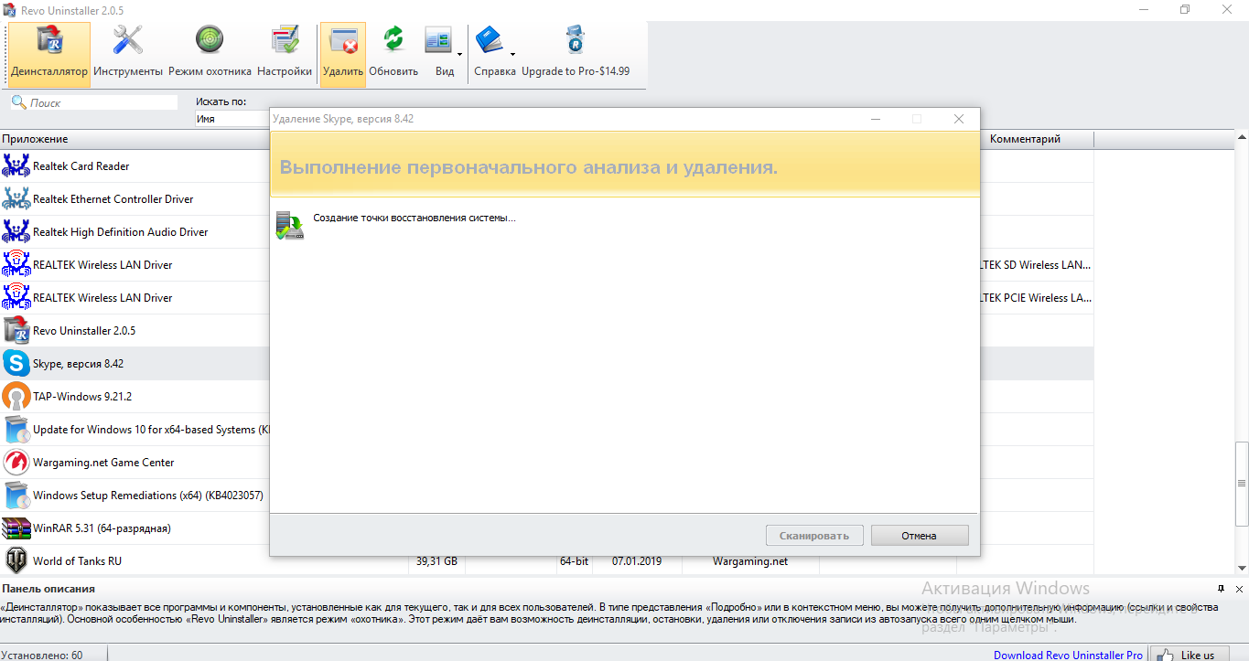The width and height of the screenshot is (1249, 661).
Task: Minimize the Удаление Skype dialog
Action: (876, 119)
